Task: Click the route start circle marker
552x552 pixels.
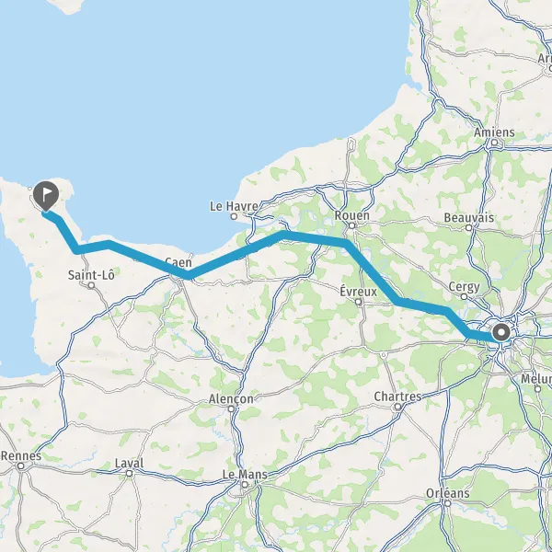Action: tap(501, 332)
